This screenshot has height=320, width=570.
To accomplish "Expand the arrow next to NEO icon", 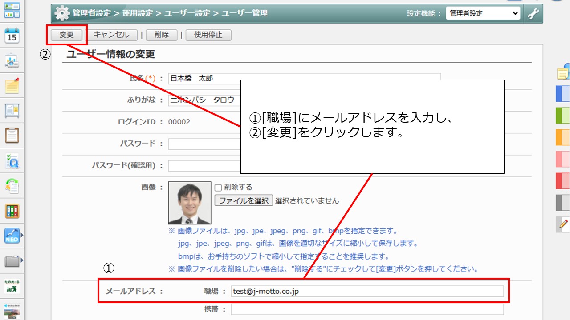I will pos(22,235).
